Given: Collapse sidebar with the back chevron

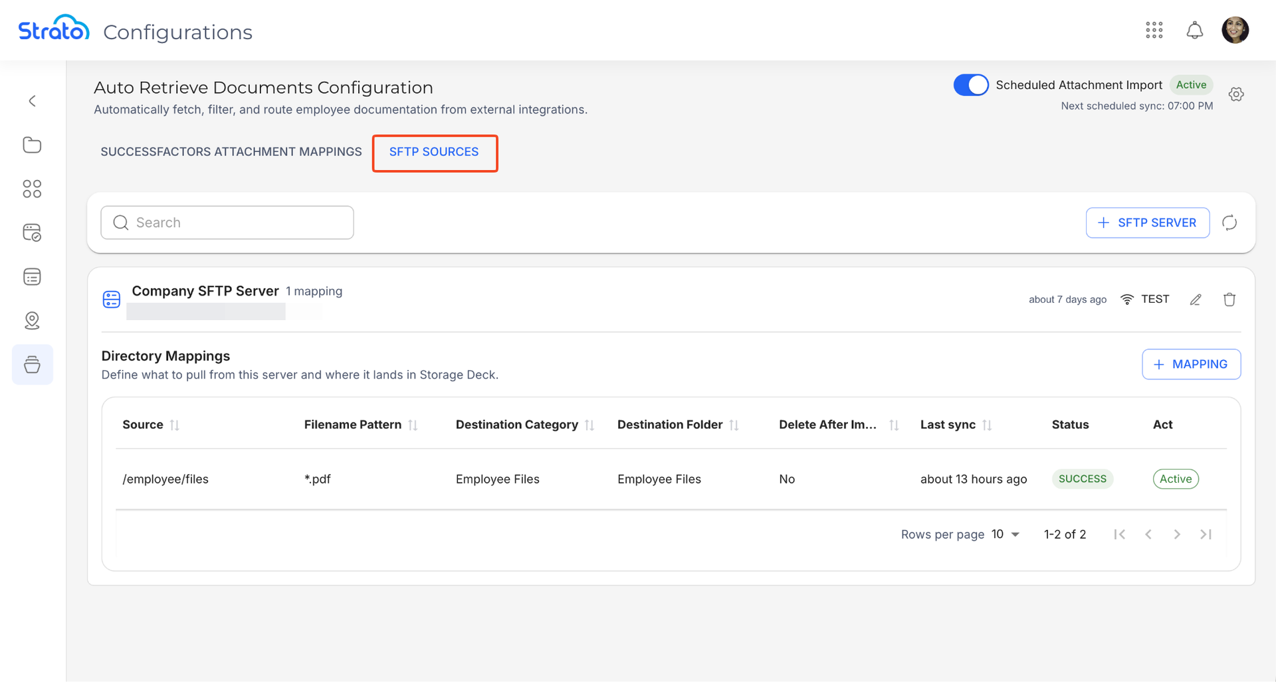Looking at the screenshot, I should point(32,101).
